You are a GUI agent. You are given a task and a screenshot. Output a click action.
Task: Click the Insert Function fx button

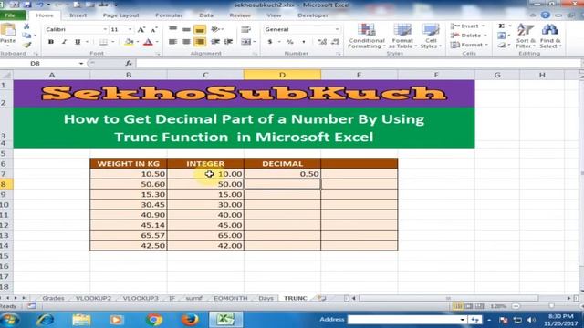129,64
